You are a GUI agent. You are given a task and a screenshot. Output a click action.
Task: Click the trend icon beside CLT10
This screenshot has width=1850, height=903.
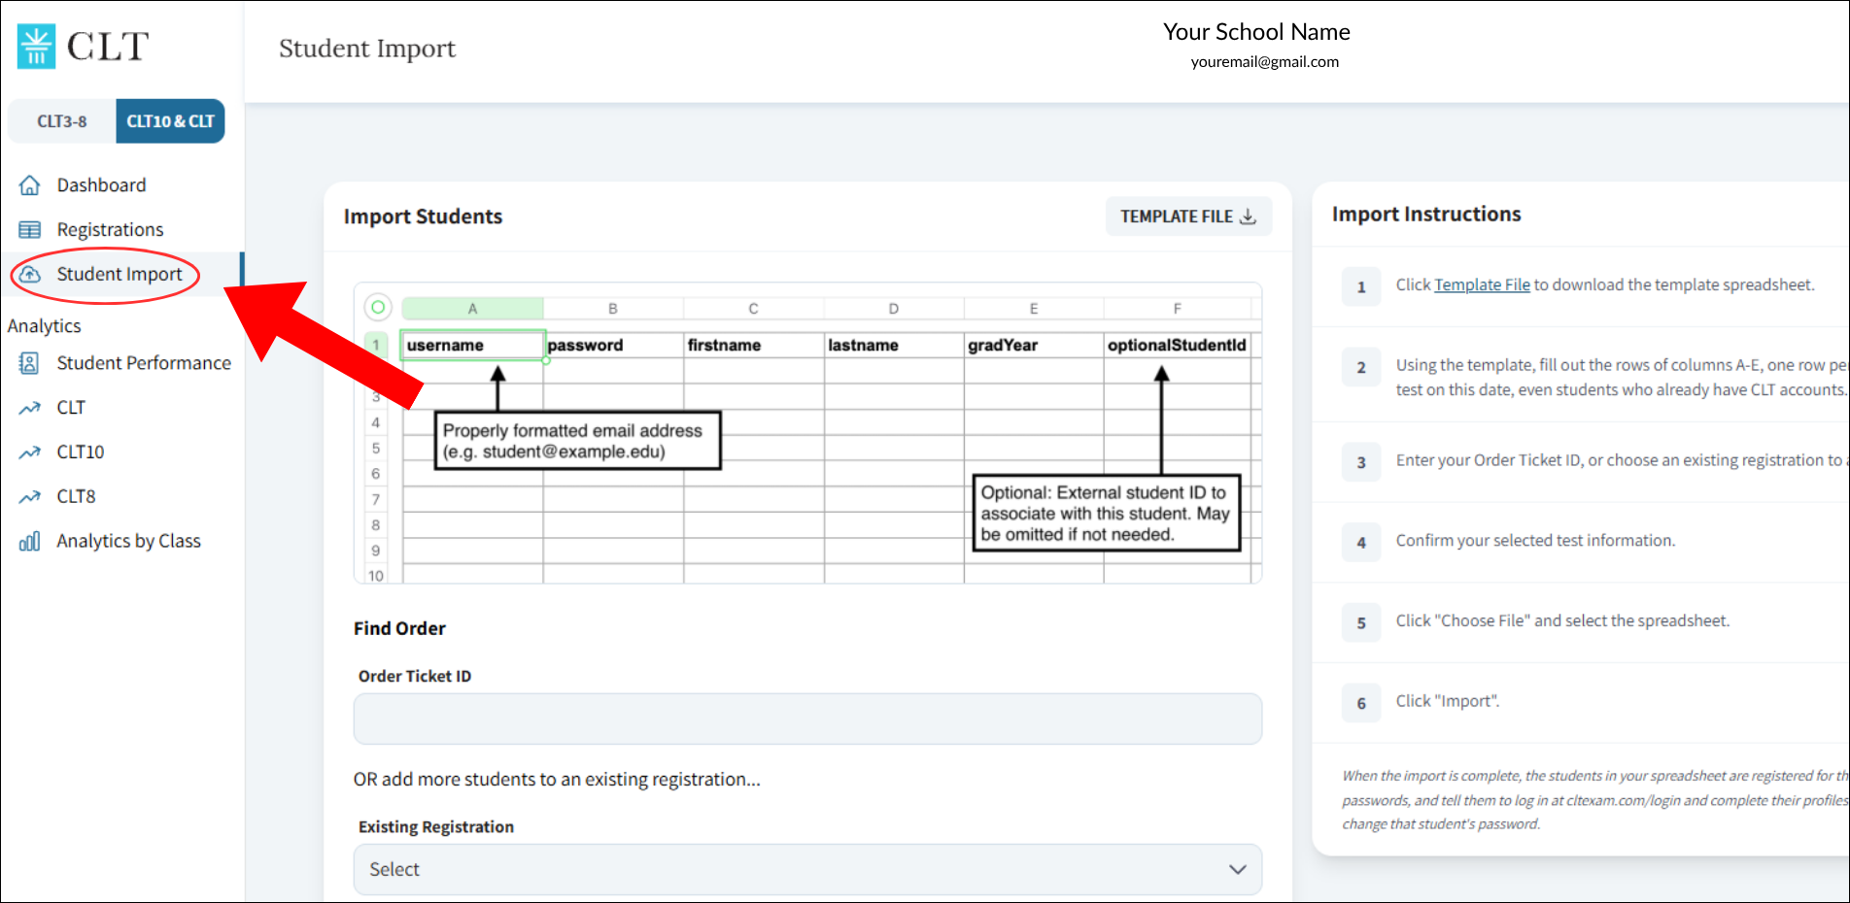click(x=30, y=452)
